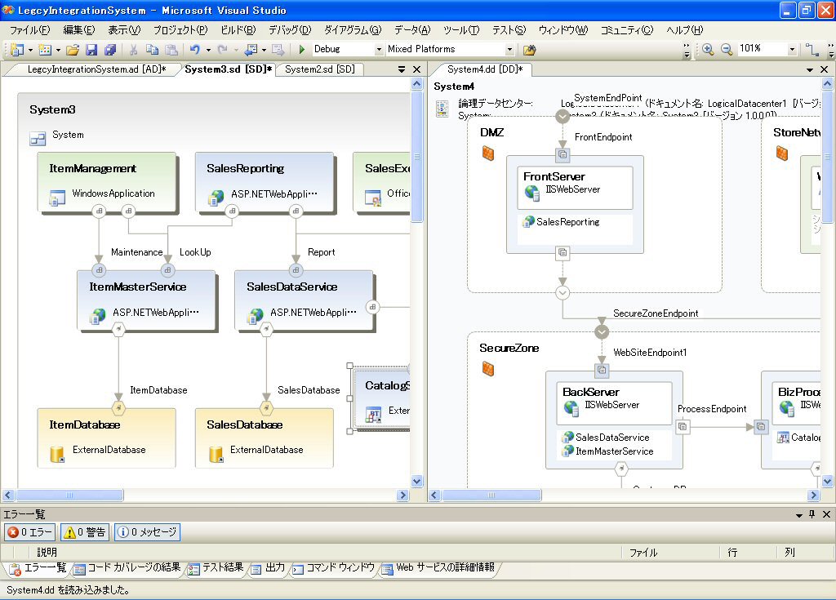The image size is (836, 600).
Task: Toggle auto-hide pin on error list panel
Action: (812, 514)
